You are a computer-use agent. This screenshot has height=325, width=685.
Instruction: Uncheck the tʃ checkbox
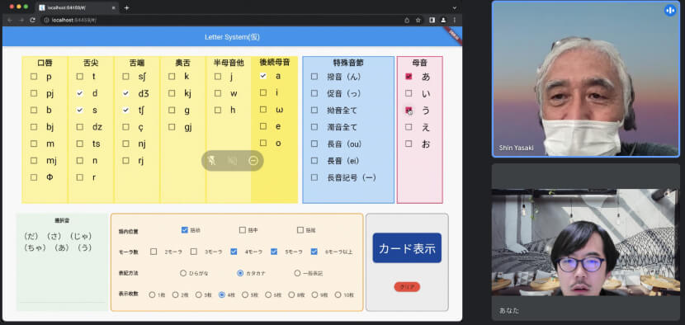pyautogui.click(x=125, y=110)
